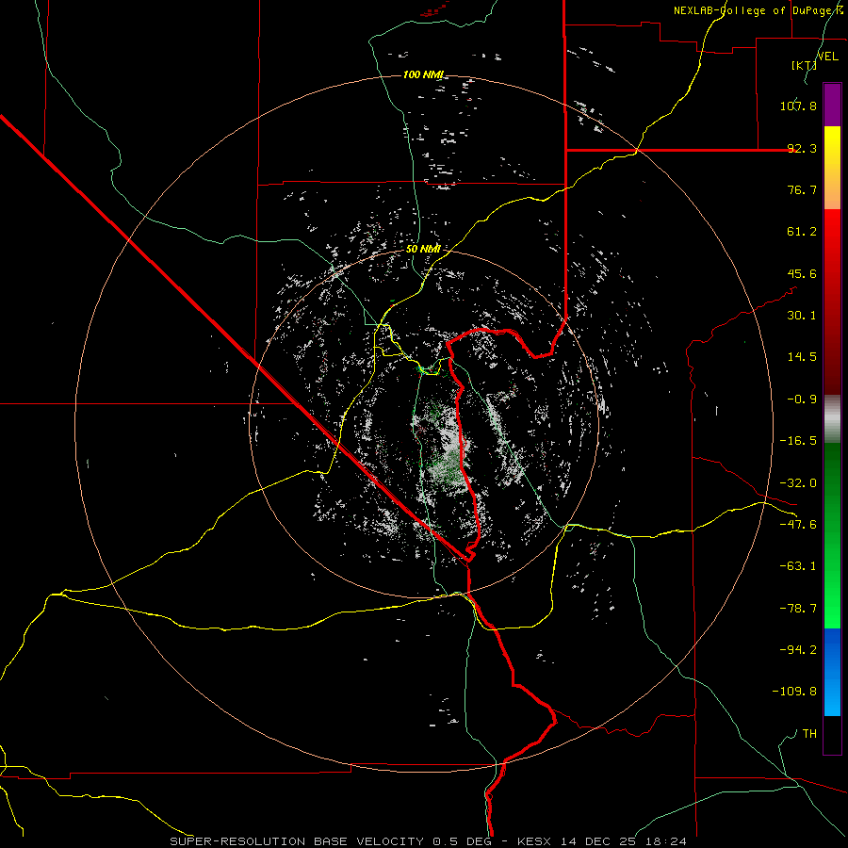The height and width of the screenshot is (848, 848).
Task: Click the 100 NMI range ring label
Action: pyautogui.click(x=423, y=74)
